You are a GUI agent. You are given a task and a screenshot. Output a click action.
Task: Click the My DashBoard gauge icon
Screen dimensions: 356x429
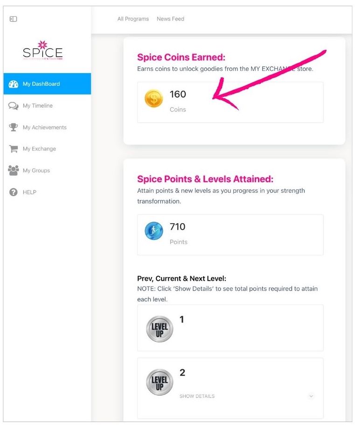14,84
